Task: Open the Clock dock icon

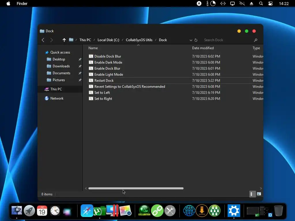Action: tap(55, 210)
